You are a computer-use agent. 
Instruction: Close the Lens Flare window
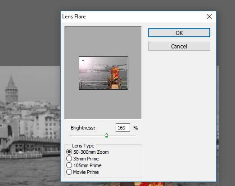(x=209, y=17)
